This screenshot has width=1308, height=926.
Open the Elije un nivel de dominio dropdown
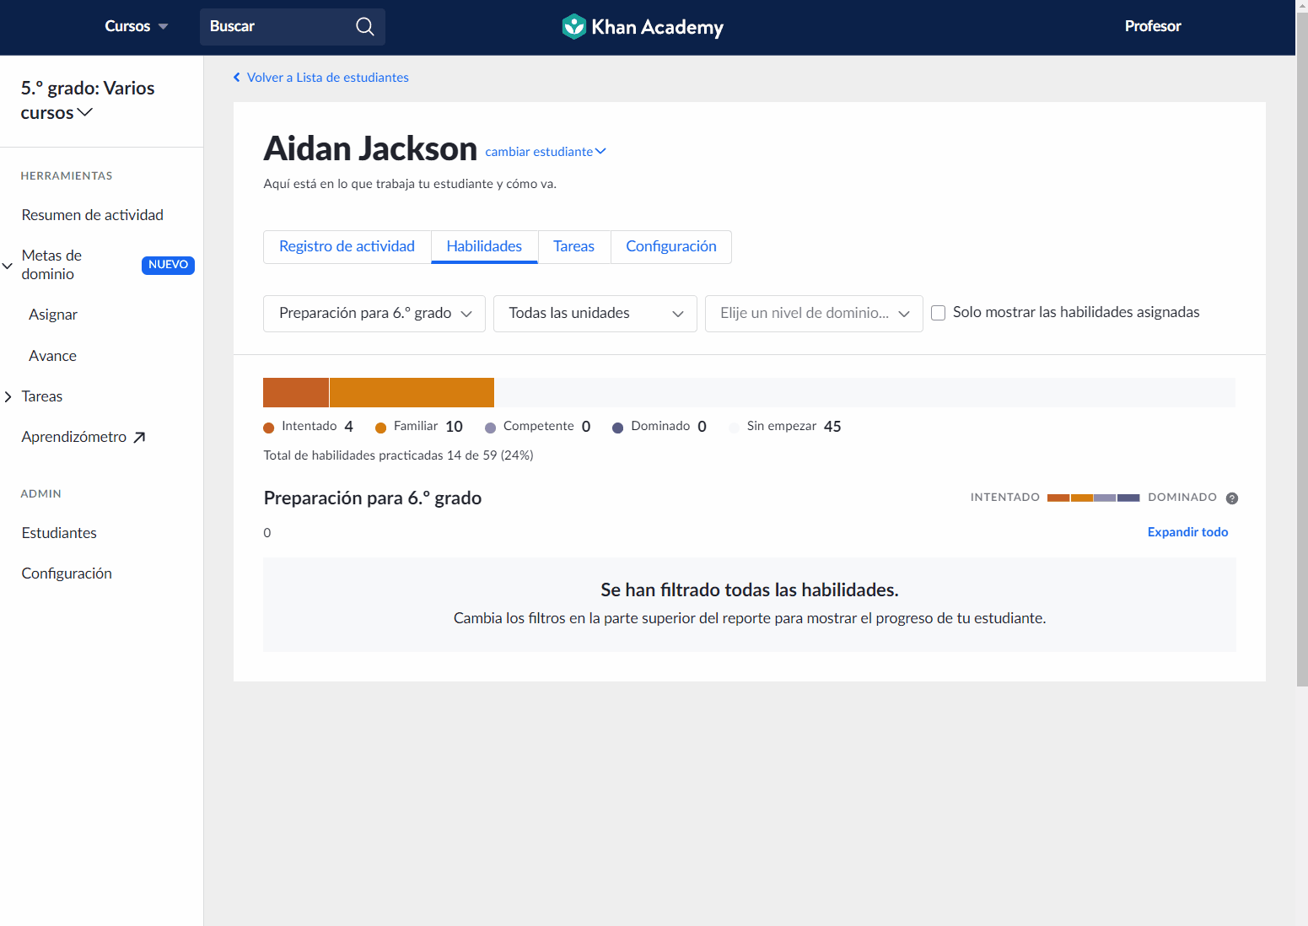coord(814,314)
